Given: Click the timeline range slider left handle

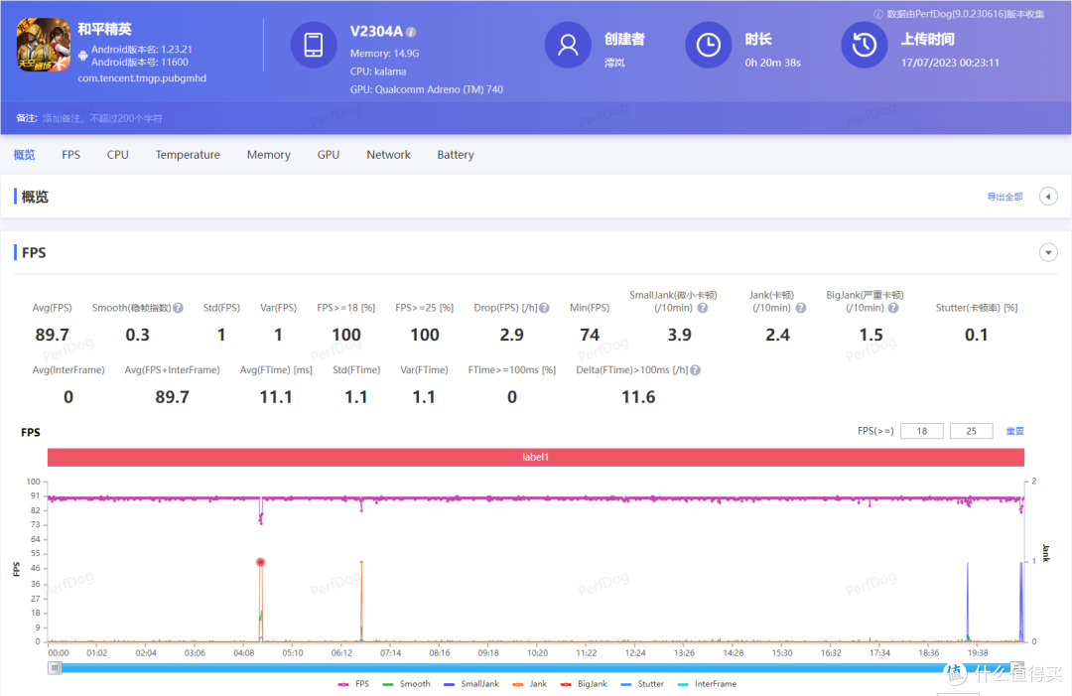Looking at the screenshot, I should [55, 668].
